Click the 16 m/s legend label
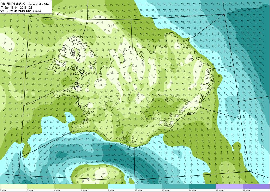 [220, 190]
